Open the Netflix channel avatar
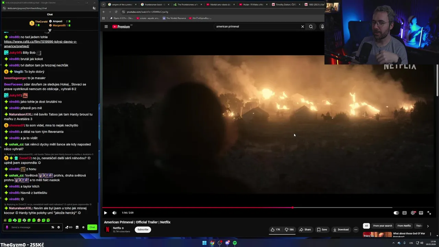This screenshot has height=247, width=439. point(107,230)
